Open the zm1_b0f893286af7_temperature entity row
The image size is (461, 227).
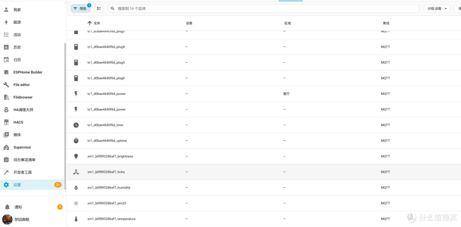pyautogui.click(x=264, y=219)
